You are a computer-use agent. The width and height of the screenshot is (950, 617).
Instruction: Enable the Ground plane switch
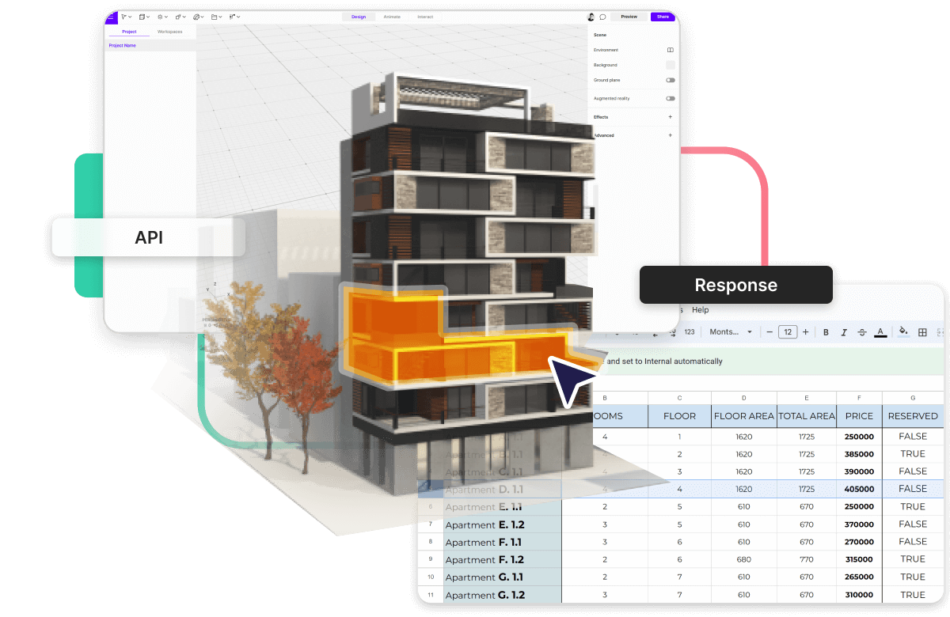(670, 80)
